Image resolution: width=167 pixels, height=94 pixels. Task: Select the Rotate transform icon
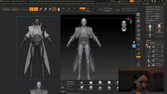(50, 9)
